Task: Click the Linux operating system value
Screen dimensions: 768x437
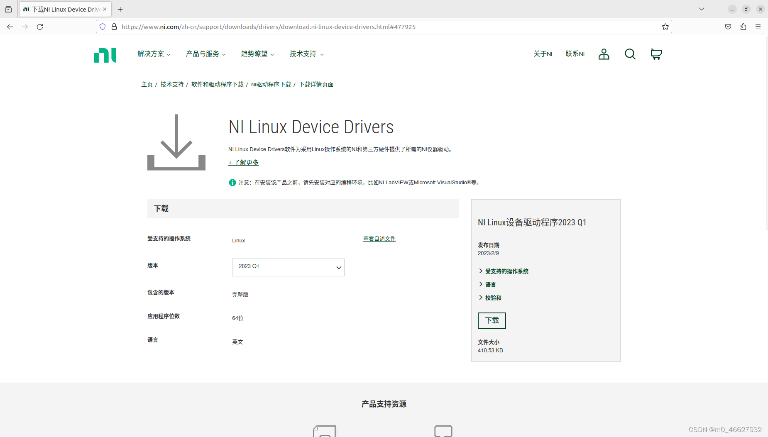Action: tap(238, 241)
